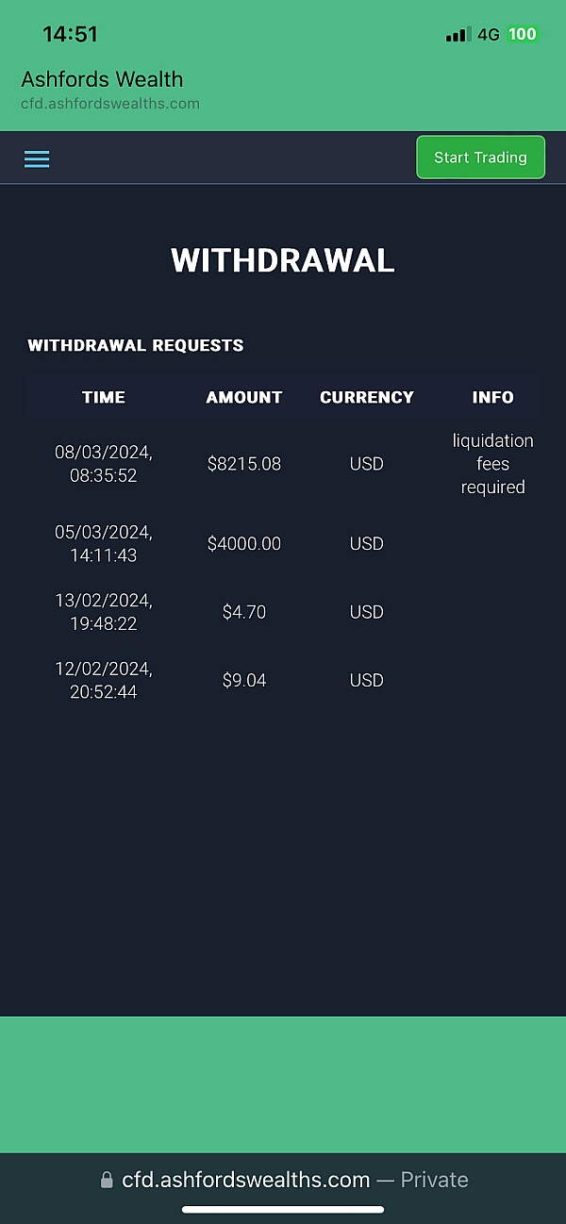The height and width of the screenshot is (1224, 566).
Task: Tap the battery level indicator
Action: (522, 35)
